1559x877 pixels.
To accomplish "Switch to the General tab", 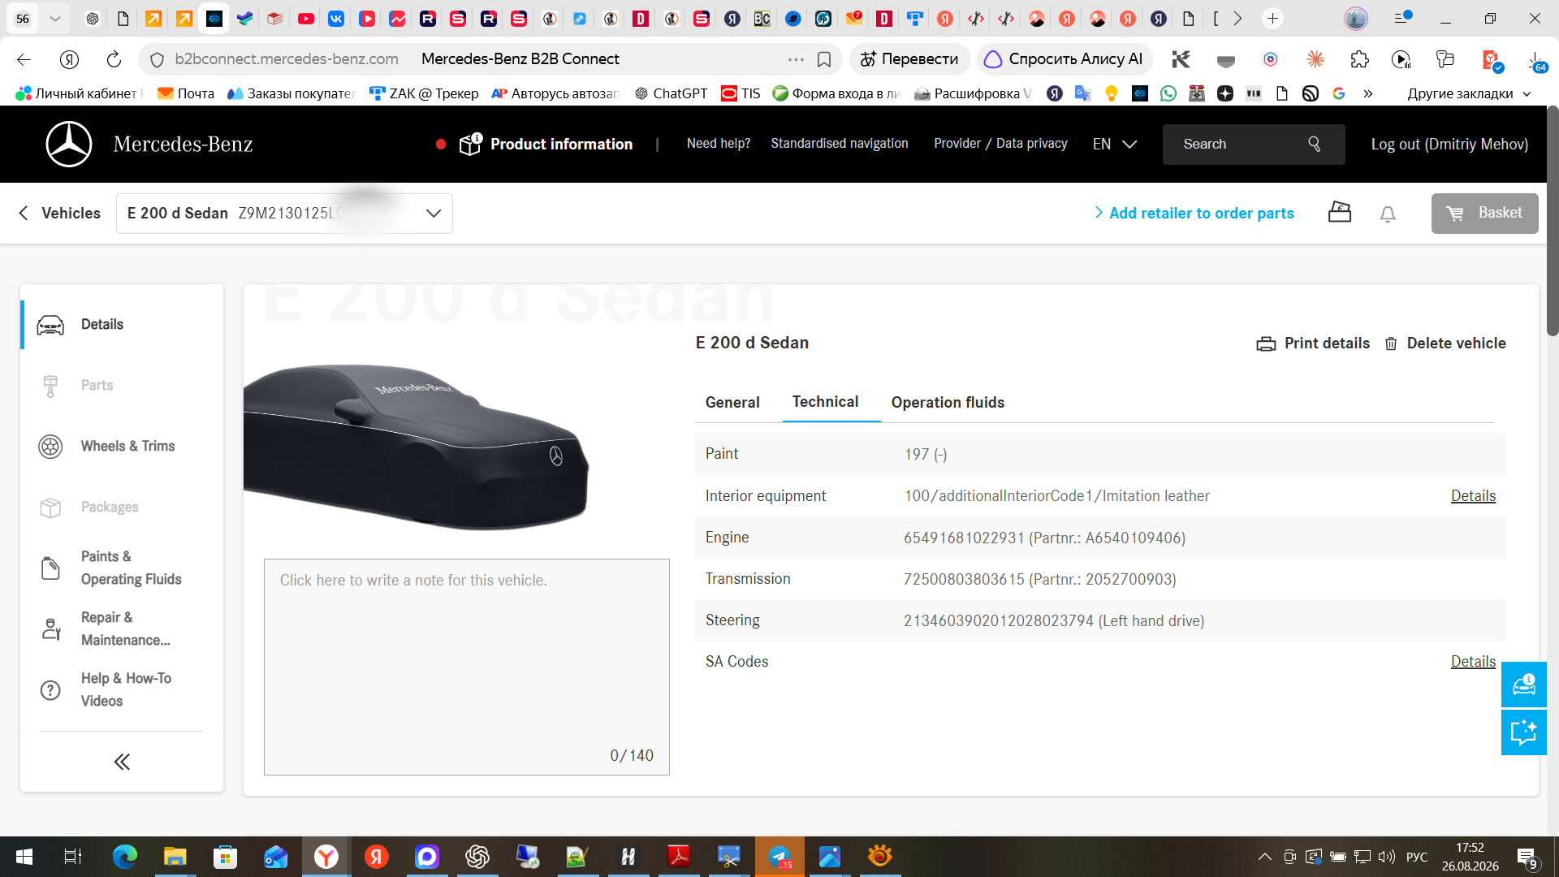I will pyautogui.click(x=732, y=402).
